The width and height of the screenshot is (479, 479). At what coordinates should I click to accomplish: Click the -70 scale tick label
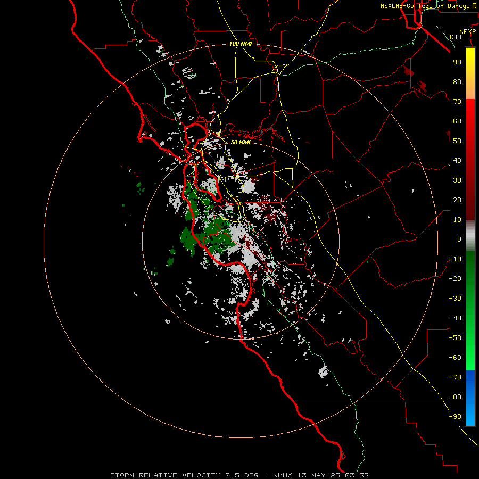click(x=455, y=377)
